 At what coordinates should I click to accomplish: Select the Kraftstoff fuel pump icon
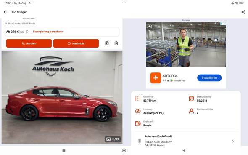138,123
